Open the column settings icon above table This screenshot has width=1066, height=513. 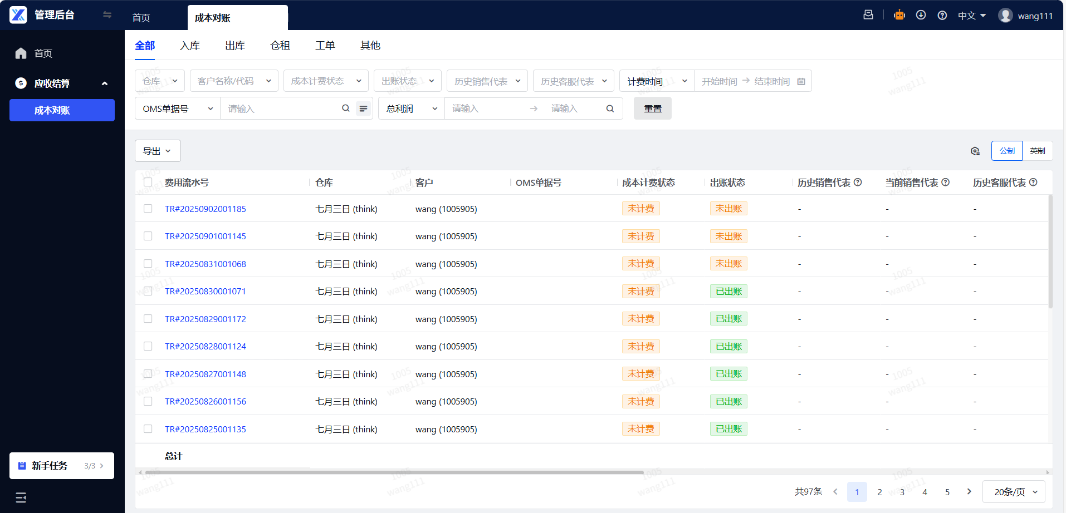tap(975, 151)
